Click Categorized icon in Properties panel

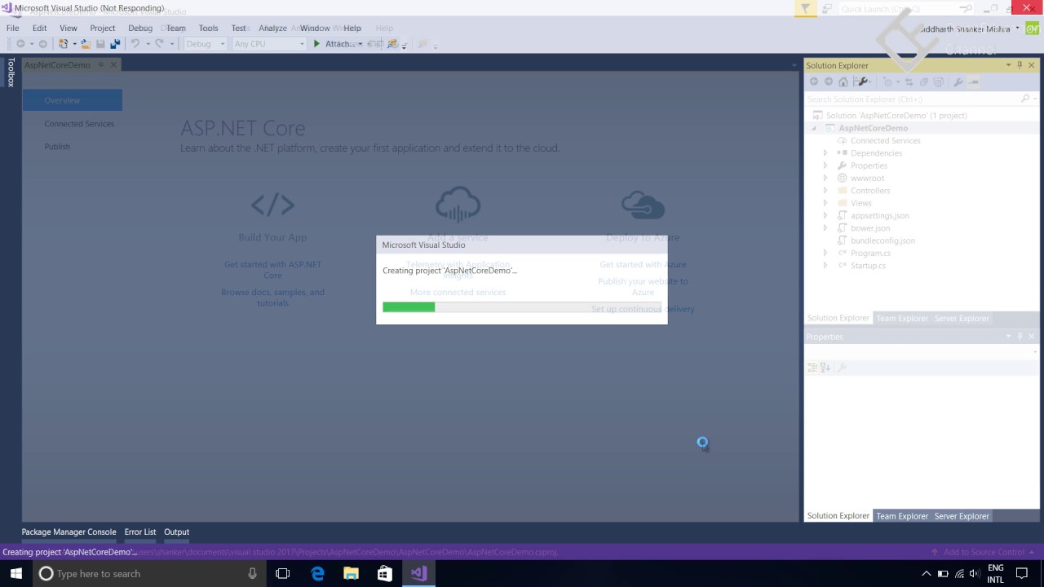pyautogui.click(x=812, y=368)
